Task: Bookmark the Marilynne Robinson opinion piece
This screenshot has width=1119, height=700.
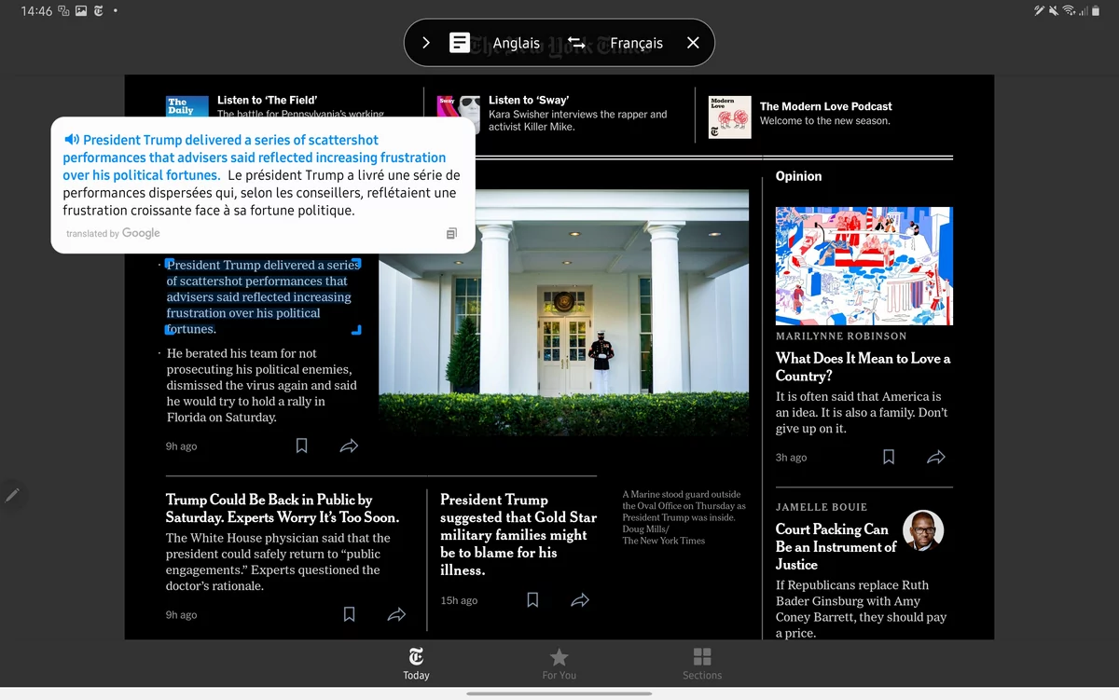Action: click(x=889, y=457)
